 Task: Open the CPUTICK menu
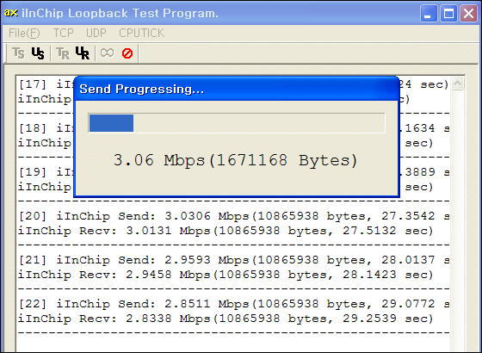click(142, 33)
